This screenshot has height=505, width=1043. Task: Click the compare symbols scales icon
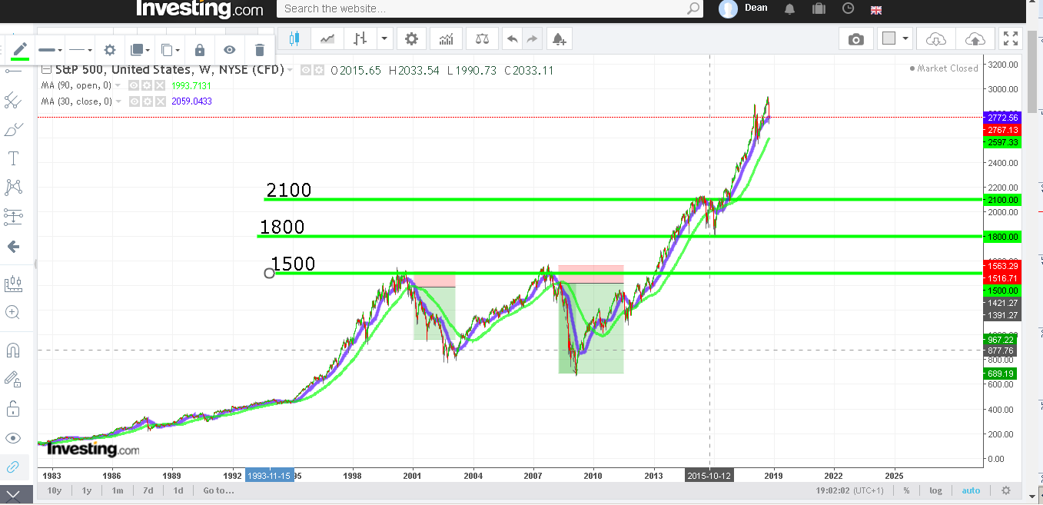click(482, 38)
